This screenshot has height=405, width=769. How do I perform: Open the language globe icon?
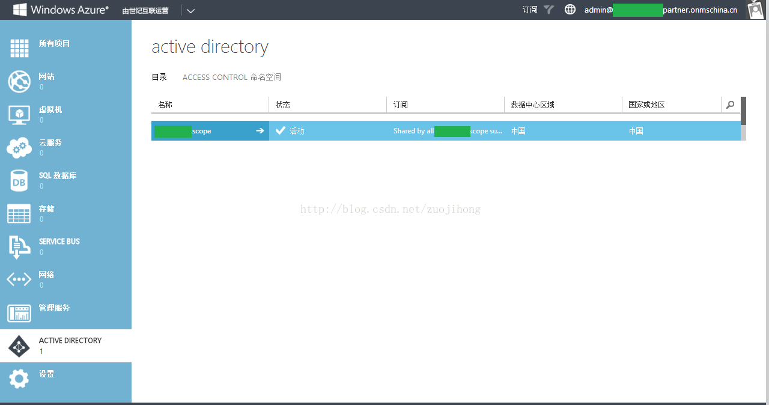pyautogui.click(x=570, y=10)
